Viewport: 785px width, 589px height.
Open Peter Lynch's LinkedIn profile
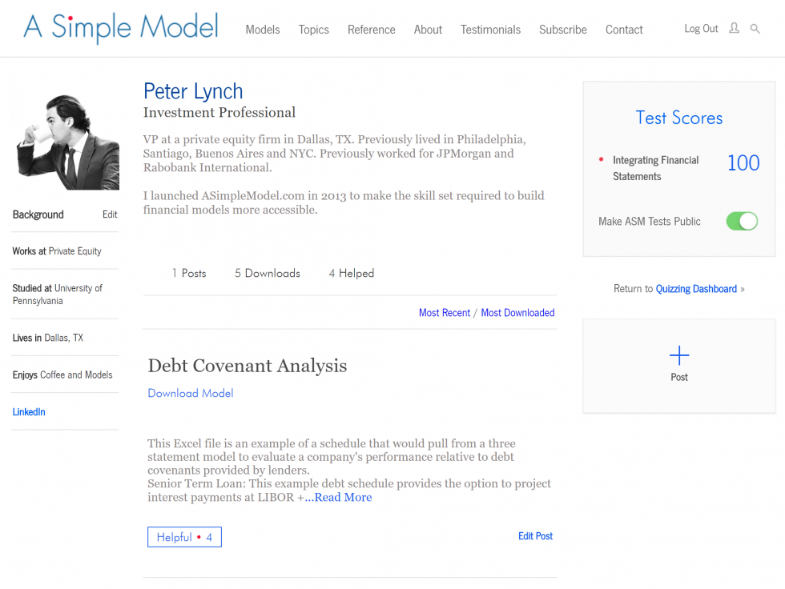[x=29, y=411]
